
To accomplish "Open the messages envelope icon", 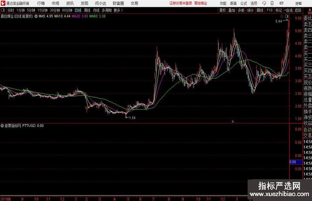I will click(281, 3).
